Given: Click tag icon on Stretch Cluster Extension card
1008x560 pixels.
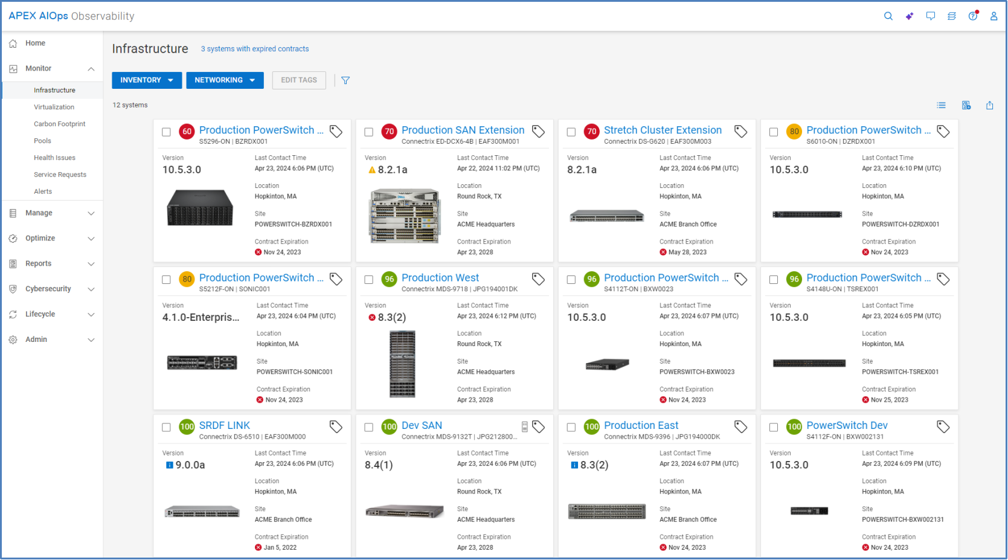Looking at the screenshot, I should coord(740,131).
